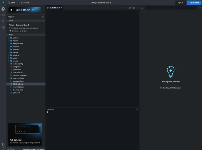Click the split editor icon

(134, 8)
